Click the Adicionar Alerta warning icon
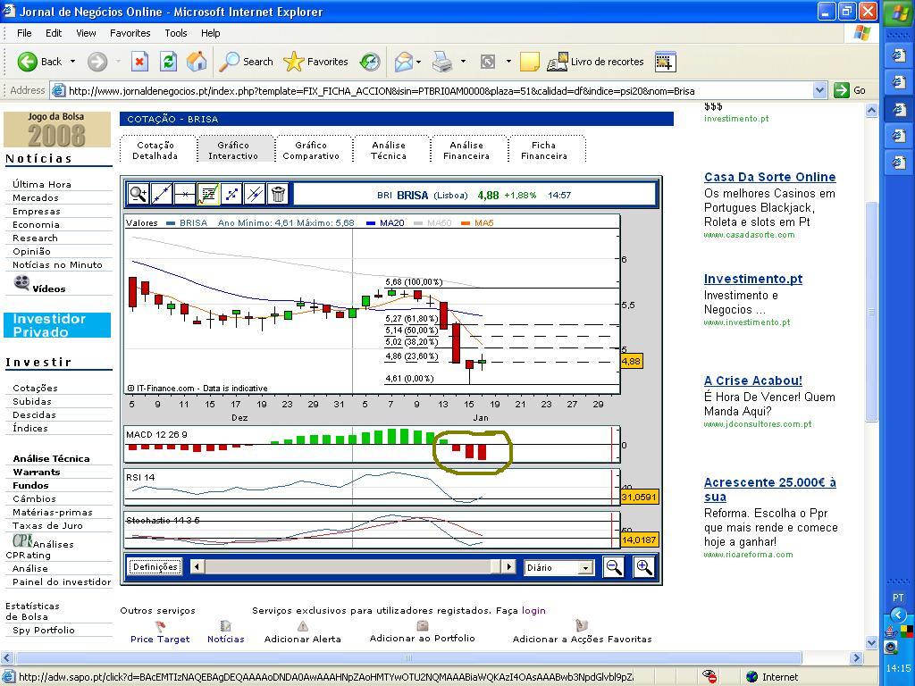Screen dimensions: 915x686 [x=302, y=626]
